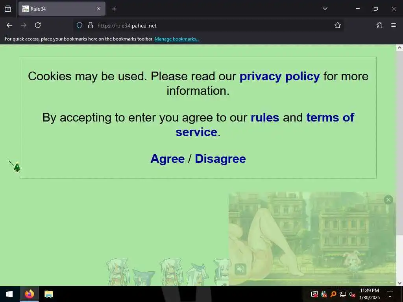Click the vertical scrollbar thumb

click(399, 142)
